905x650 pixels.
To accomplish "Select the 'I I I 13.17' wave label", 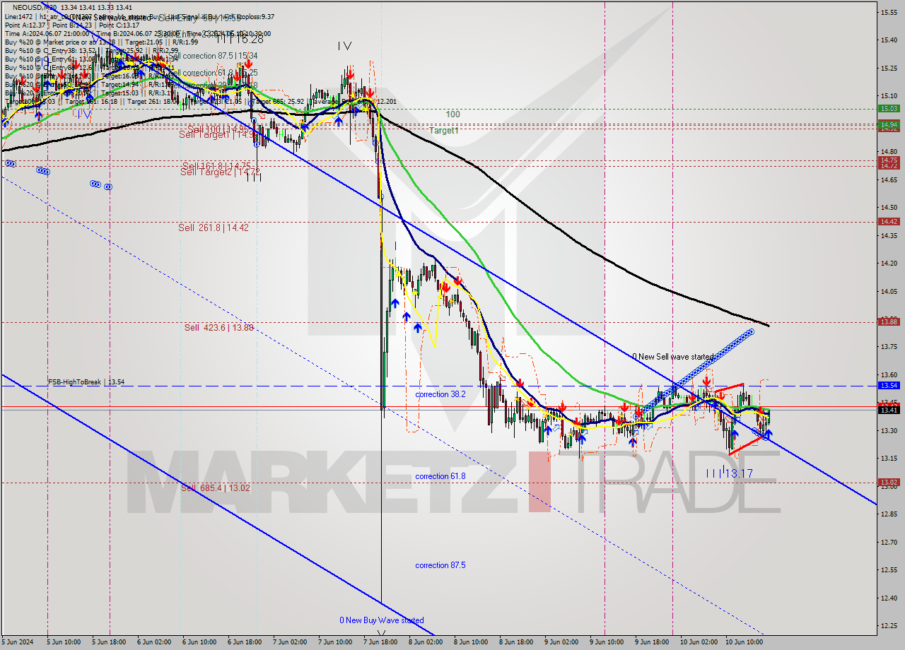I will coord(730,473).
